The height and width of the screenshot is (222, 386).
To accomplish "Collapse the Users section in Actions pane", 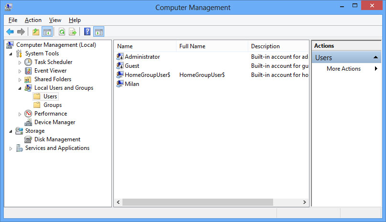I will [375, 57].
